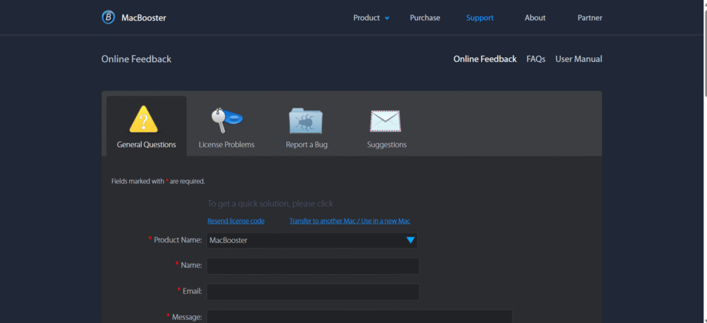Screen dimensions: 707x323
Task: Select the yellow warning General Questions icon
Action: (x=144, y=119)
